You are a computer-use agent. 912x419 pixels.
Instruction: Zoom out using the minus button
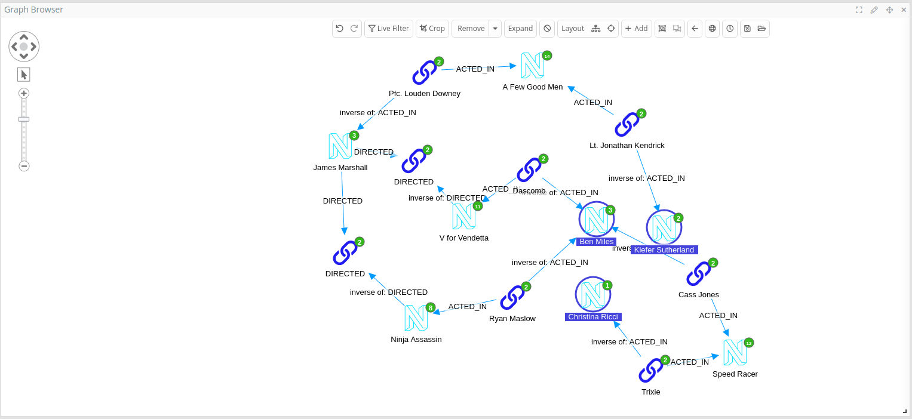(24, 166)
